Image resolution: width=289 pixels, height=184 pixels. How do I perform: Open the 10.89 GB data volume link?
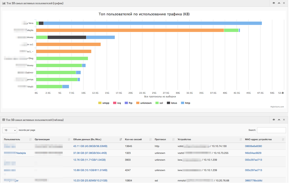90,170
